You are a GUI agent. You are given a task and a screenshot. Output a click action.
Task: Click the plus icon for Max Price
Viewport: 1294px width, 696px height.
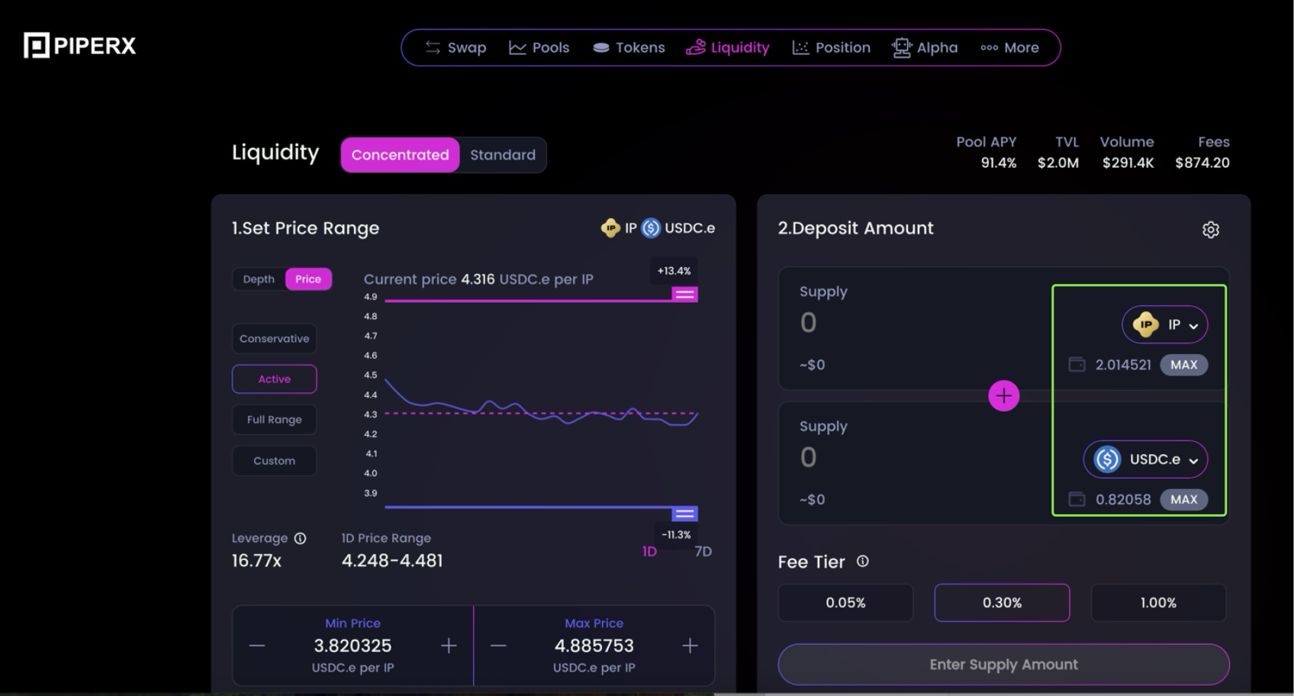click(x=690, y=646)
